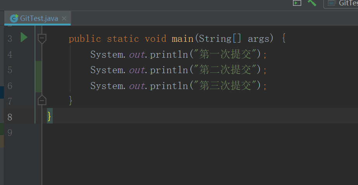Screen dimensions: 358x185
Task: Click the Java class icon on tab
Action: point(14,18)
